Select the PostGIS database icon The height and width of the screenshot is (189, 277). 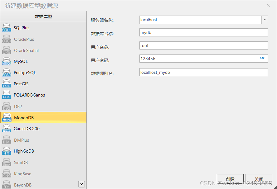7,84
